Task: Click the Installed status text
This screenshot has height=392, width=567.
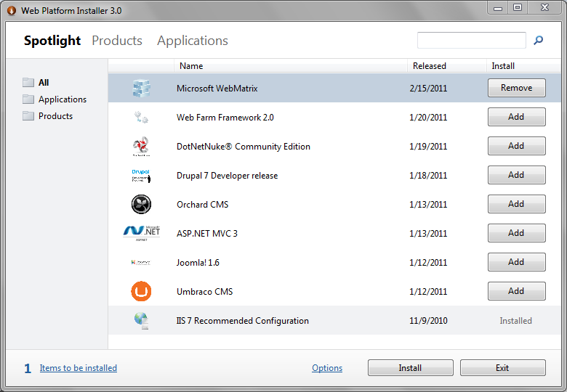Action: coord(515,321)
